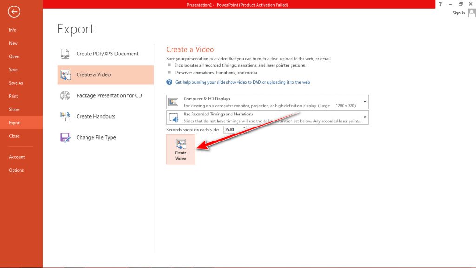Screen dimensions: 476x268
Task: Click the Sign in link
Action: coord(458,13)
